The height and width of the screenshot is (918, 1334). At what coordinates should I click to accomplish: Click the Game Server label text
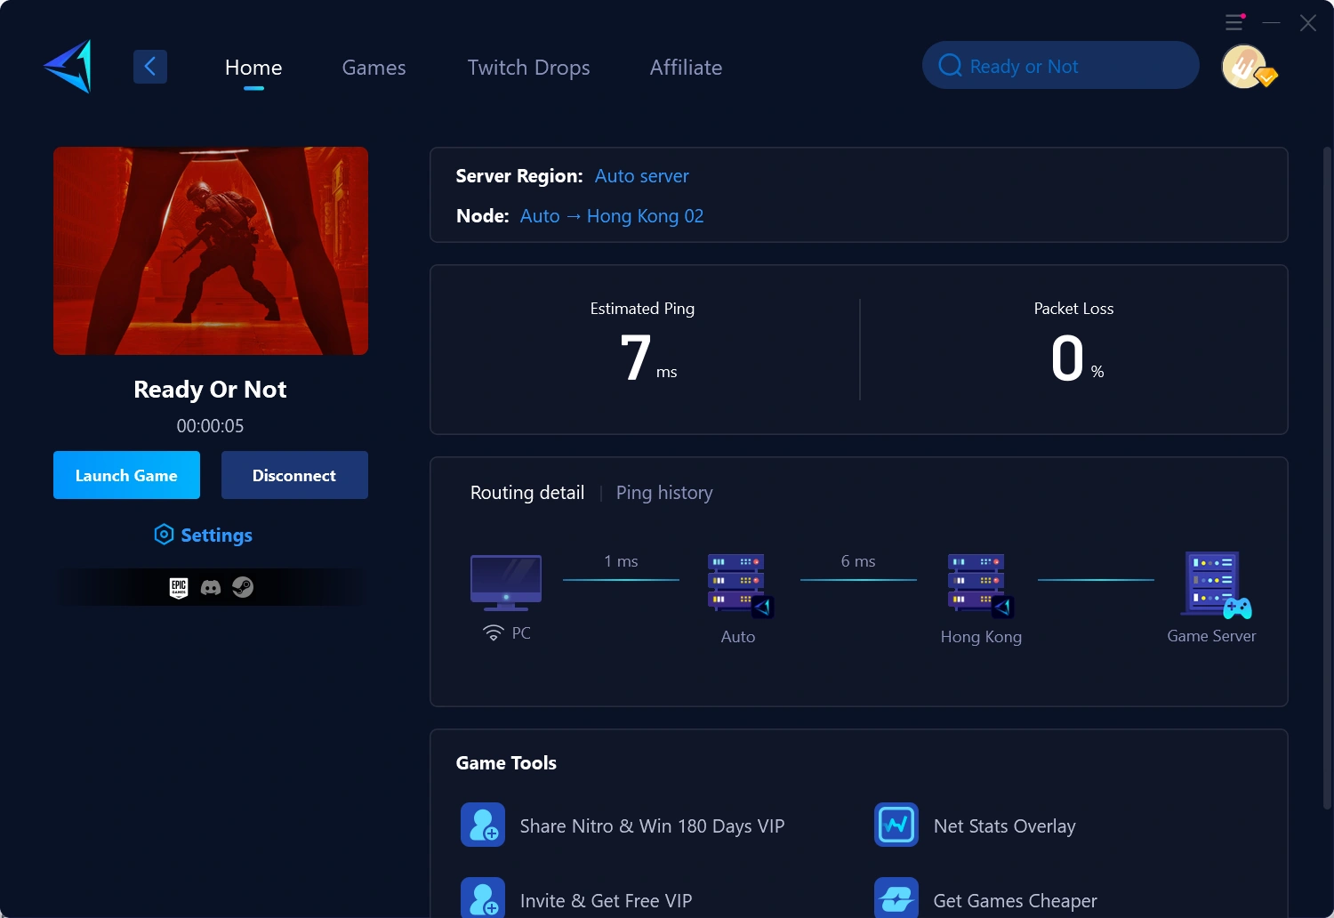pos(1211,636)
